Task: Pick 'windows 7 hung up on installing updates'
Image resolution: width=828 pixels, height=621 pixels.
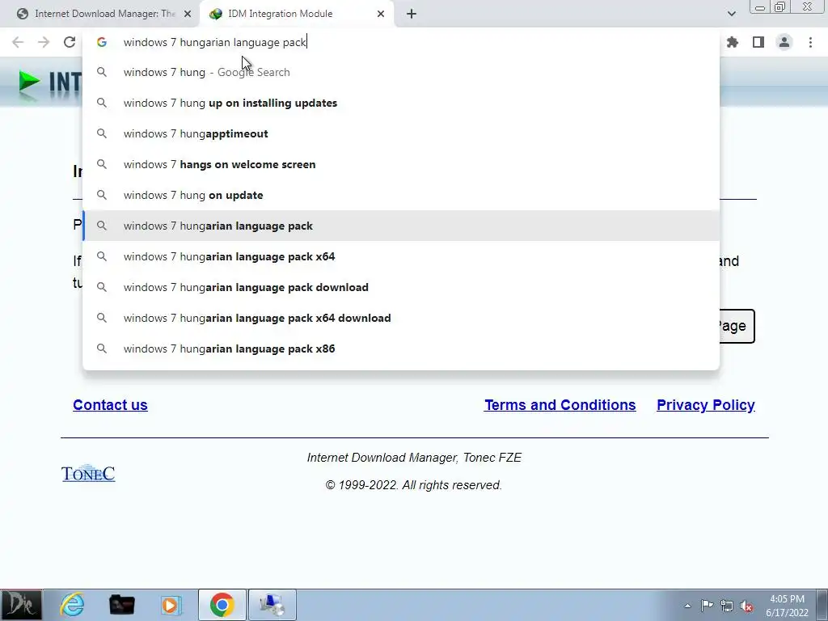Action: 401,103
